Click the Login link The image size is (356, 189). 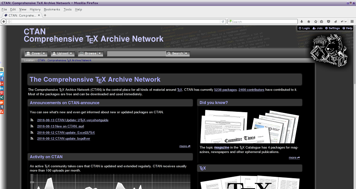304,28
